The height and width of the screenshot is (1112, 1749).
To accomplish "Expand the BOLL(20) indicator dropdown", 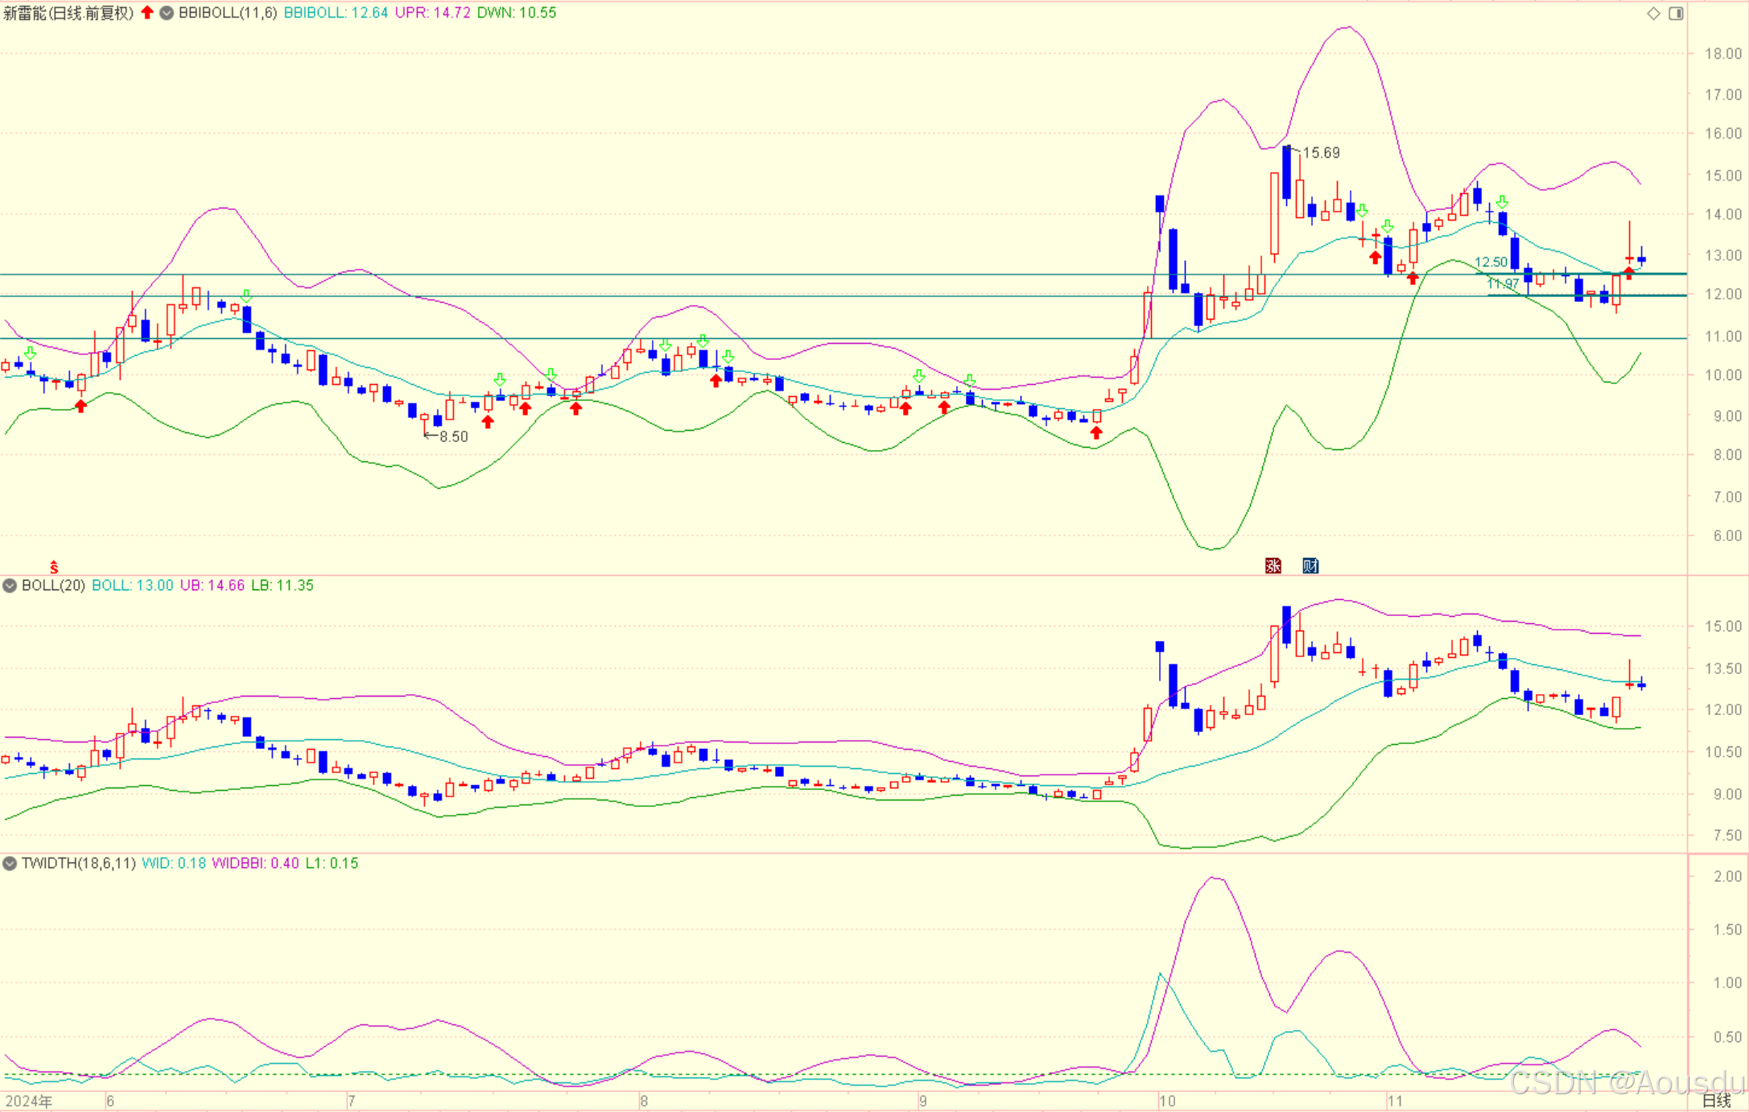I will click(10, 585).
